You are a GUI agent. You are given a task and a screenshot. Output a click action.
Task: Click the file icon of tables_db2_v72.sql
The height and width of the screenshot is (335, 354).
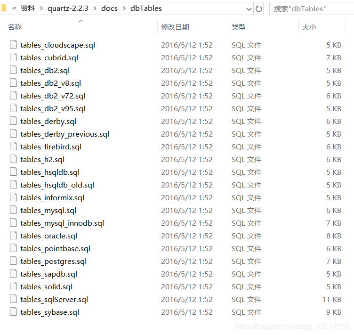click(x=13, y=95)
